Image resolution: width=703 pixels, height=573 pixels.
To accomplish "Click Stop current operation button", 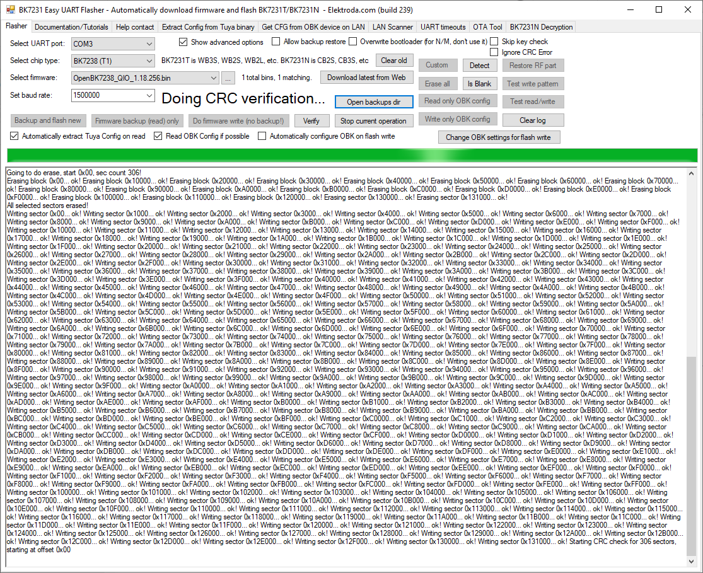I will point(373,120).
